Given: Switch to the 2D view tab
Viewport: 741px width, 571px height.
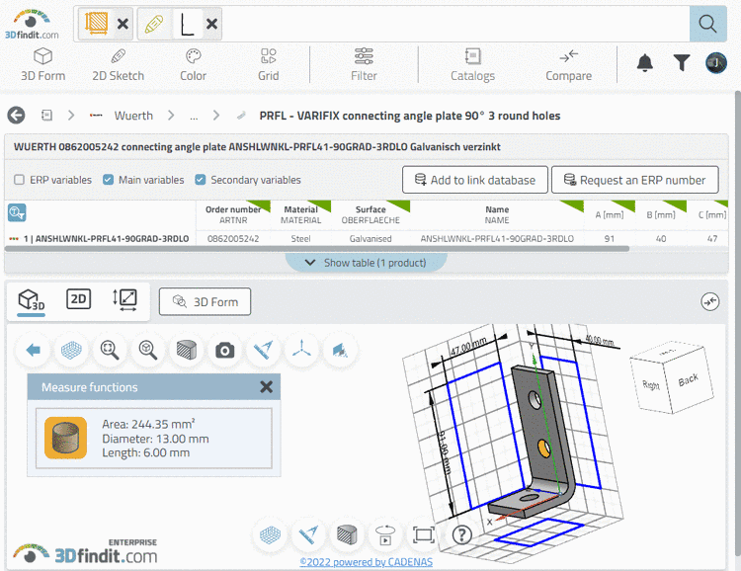Looking at the screenshot, I should tap(78, 299).
